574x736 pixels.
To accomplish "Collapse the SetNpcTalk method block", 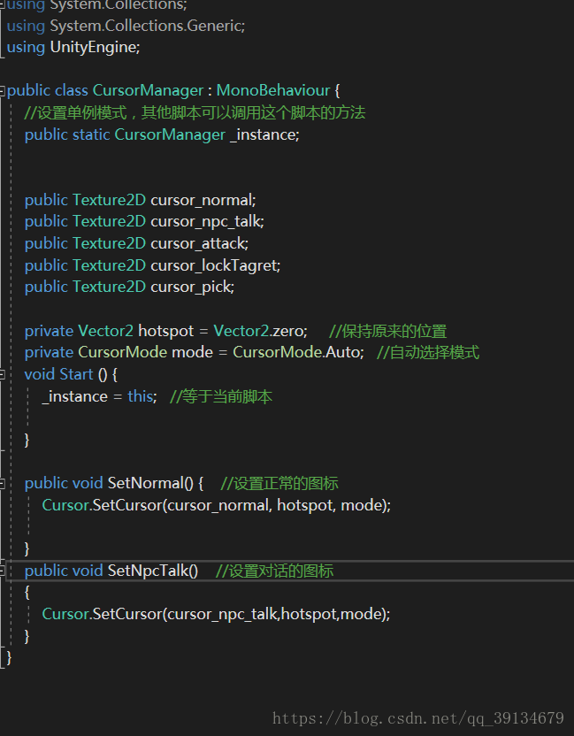I will click(x=3, y=571).
